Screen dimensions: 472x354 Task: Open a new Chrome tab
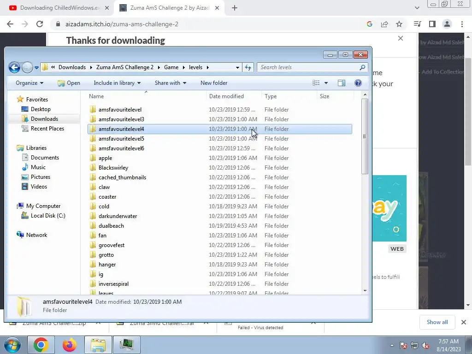(235, 8)
